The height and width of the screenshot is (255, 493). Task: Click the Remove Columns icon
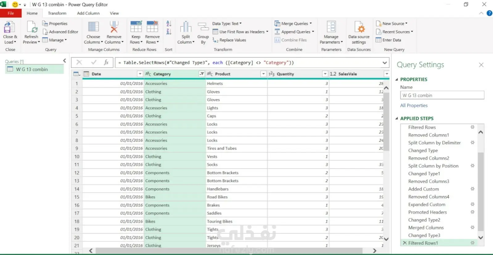(114, 27)
